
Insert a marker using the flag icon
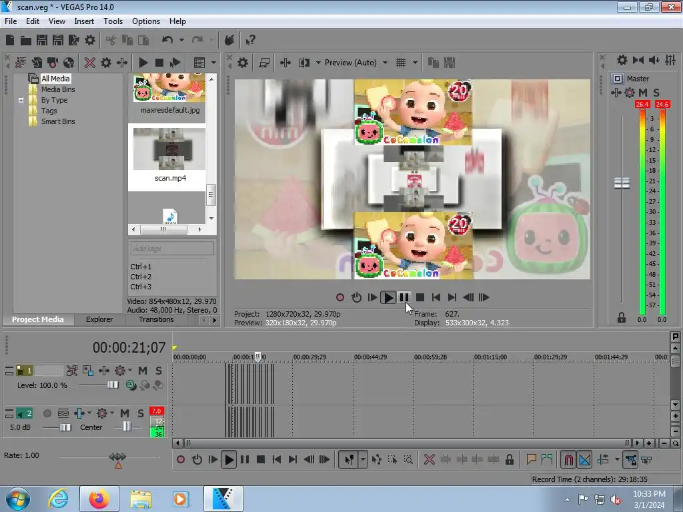pyautogui.click(x=531, y=459)
